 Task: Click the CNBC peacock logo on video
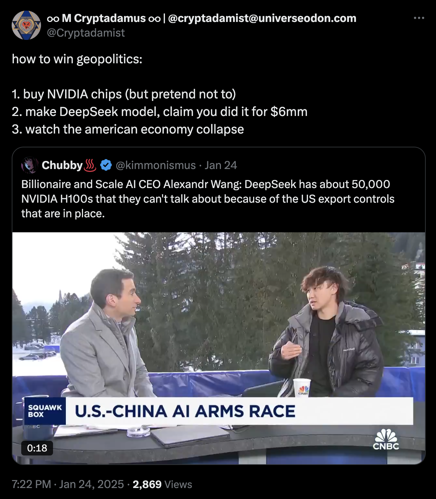[386, 439]
